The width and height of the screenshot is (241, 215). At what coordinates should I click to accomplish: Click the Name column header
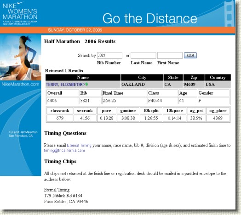click(x=83, y=77)
